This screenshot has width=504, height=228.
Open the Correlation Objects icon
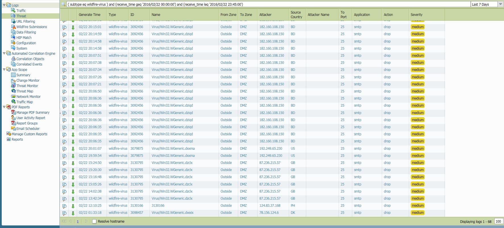(13, 59)
